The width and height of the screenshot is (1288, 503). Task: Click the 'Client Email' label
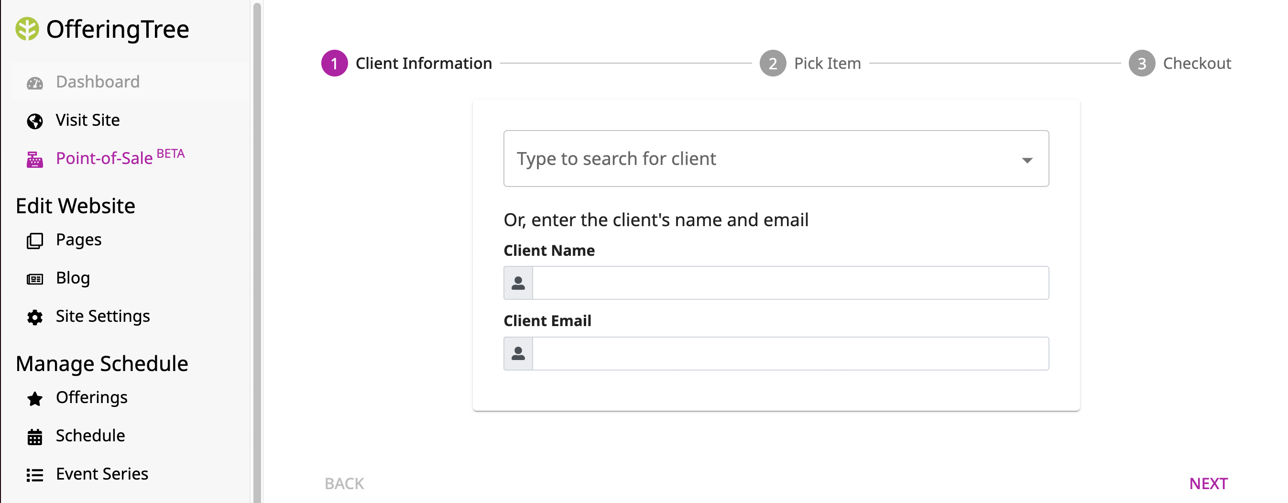[547, 321]
